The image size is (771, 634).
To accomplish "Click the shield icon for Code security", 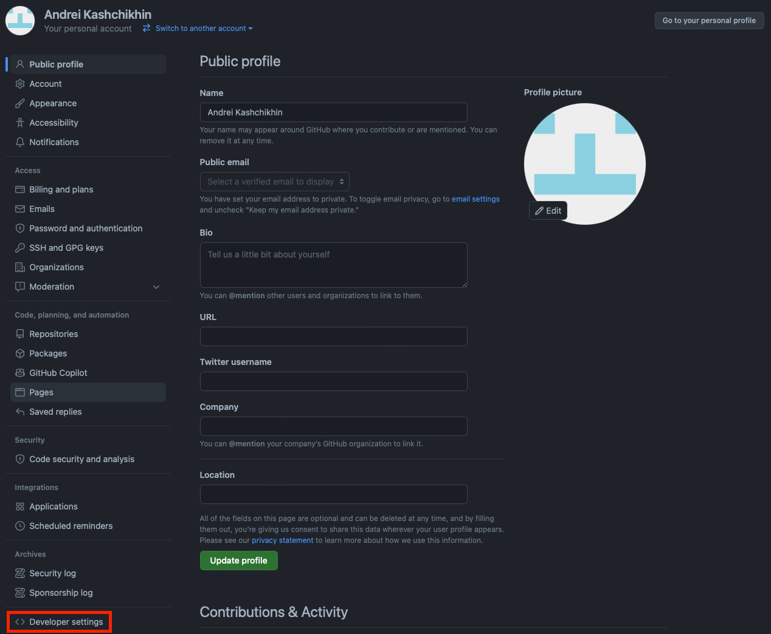I will click(x=20, y=459).
